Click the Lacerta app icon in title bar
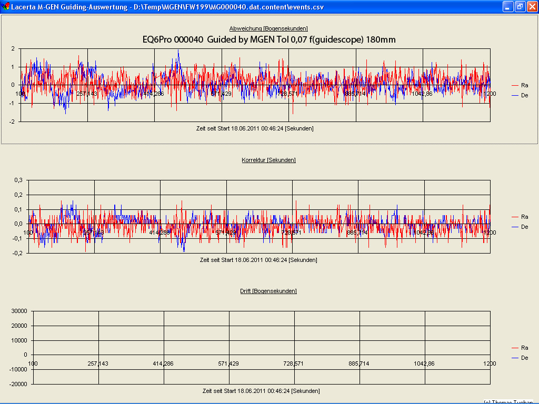 6,7
